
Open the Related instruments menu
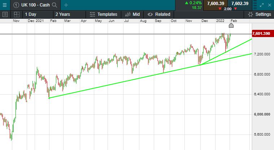coord(159,14)
